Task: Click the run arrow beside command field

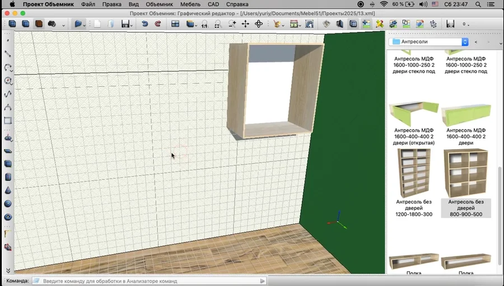Action: (x=263, y=281)
